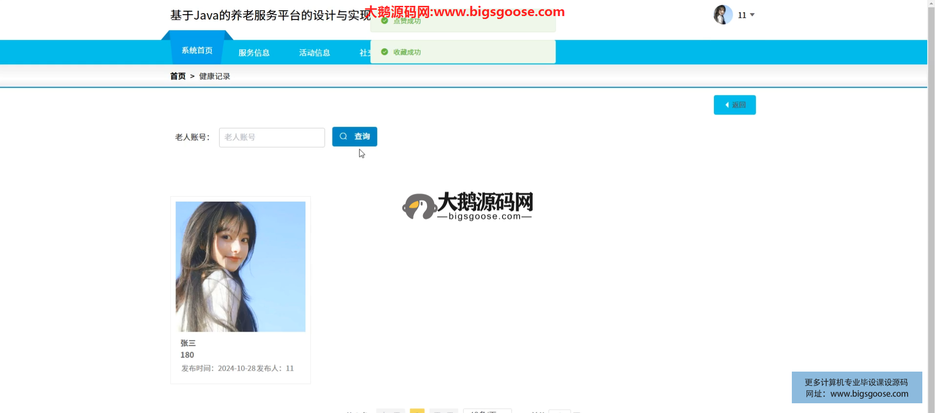This screenshot has width=935, height=413.
Task: Click the user avatar picture
Action: 723,15
